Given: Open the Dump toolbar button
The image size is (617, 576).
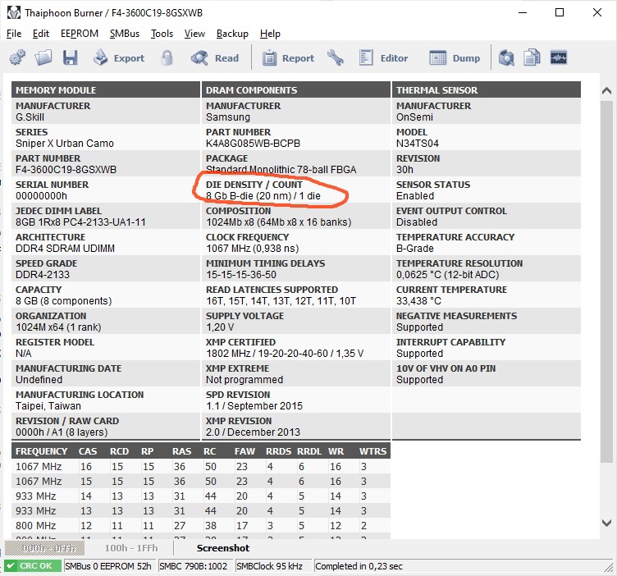Looking at the screenshot, I should click(455, 57).
